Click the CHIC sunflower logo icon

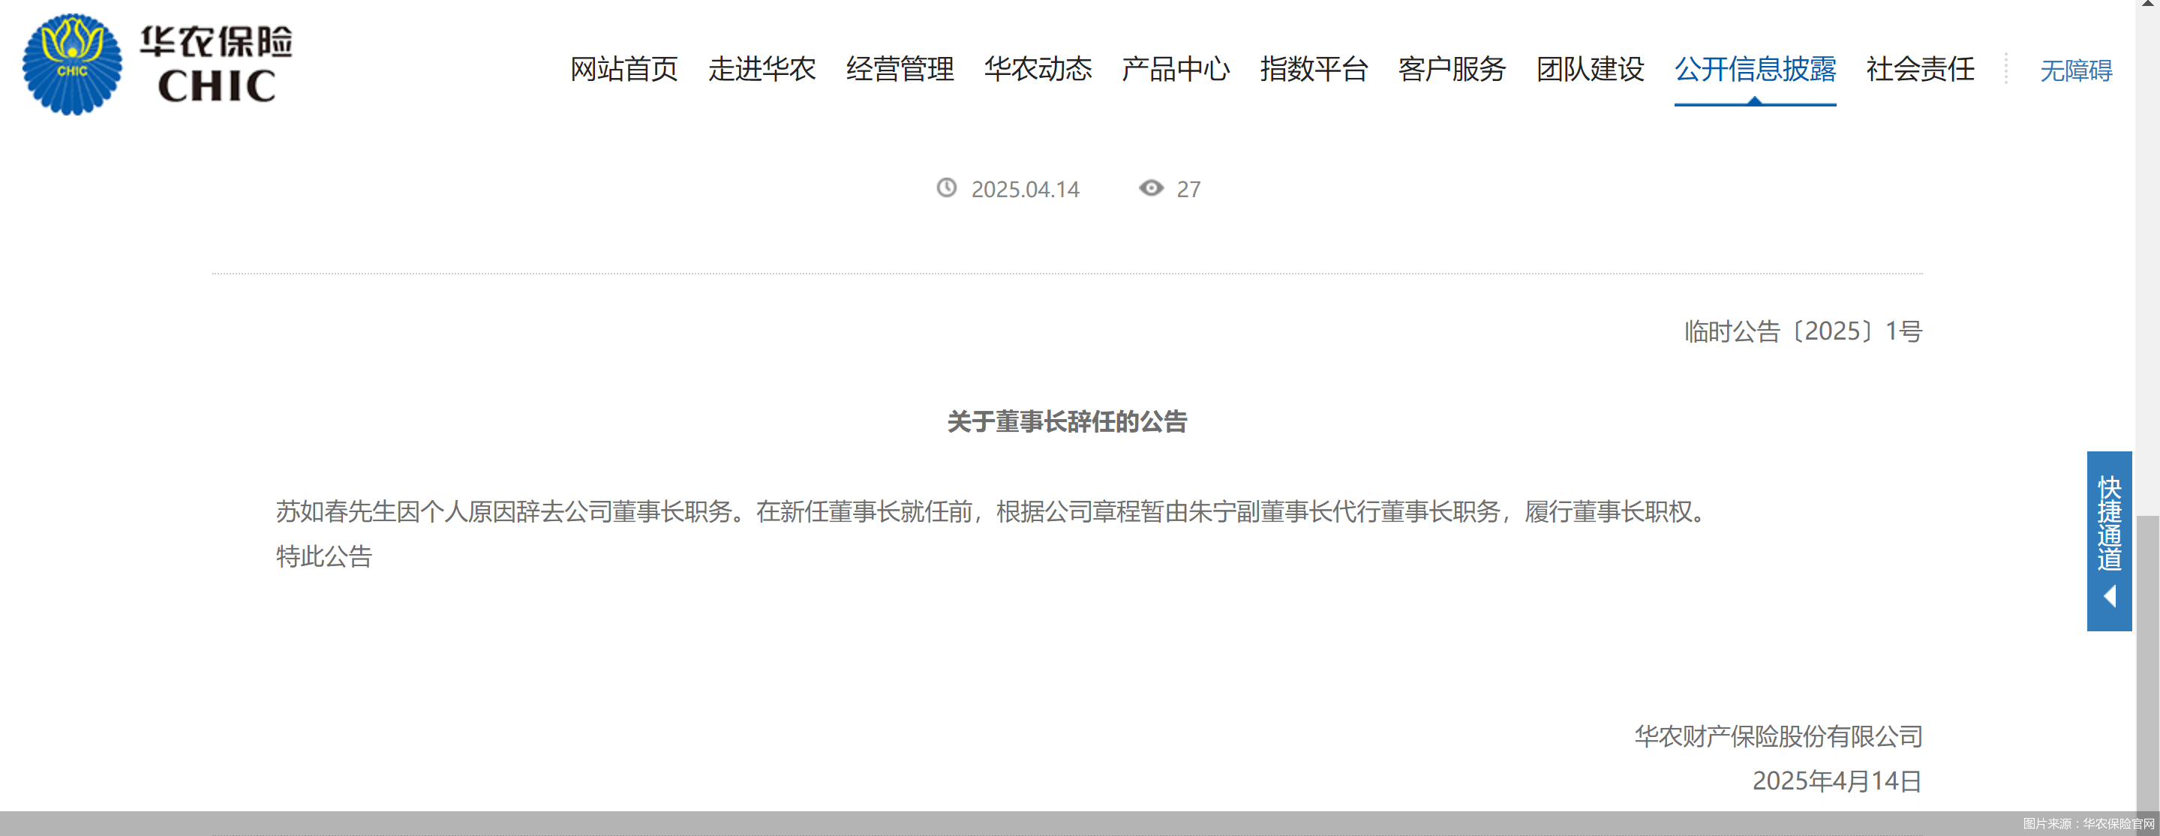click(x=72, y=64)
